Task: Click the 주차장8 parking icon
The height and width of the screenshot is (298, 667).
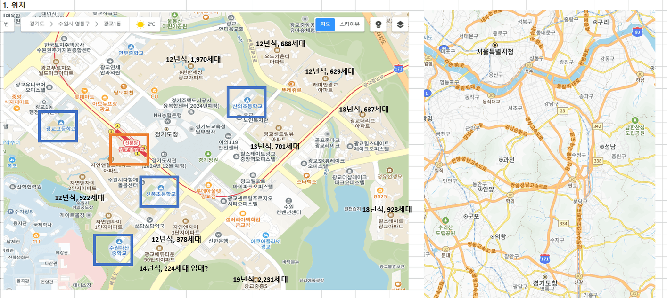Action: tap(10, 211)
